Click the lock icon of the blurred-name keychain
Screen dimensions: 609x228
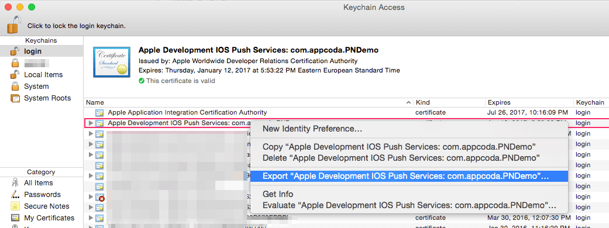pos(15,63)
